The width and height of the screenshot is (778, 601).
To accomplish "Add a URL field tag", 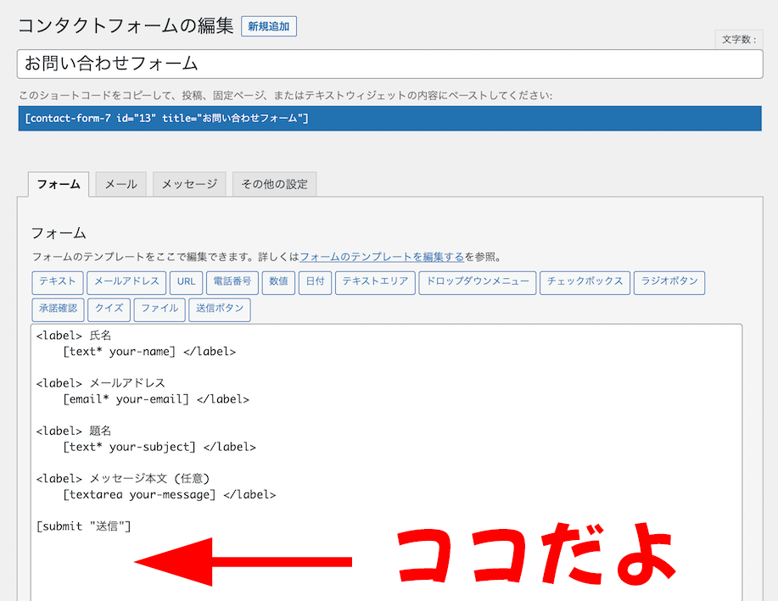I will 186,282.
